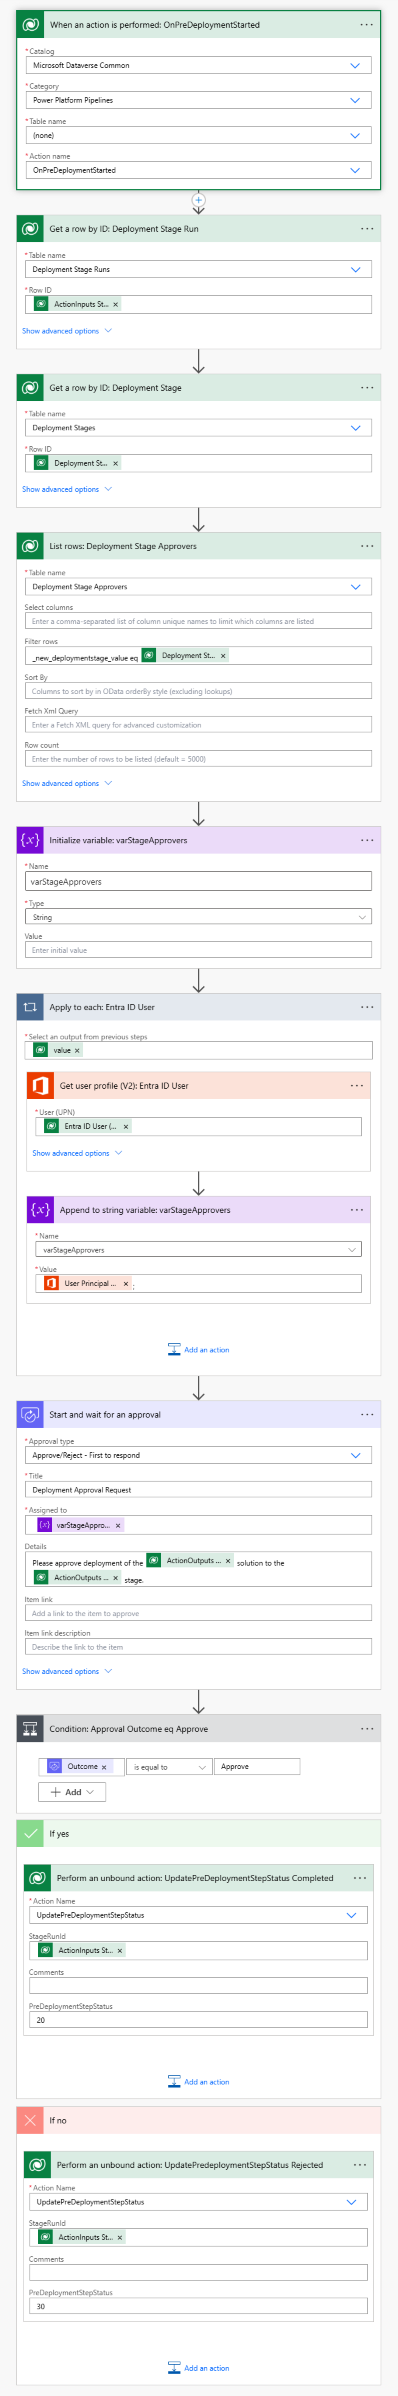Remove the varStageAppro... token from Assigned to
This screenshot has height=2396, width=398.
click(x=118, y=1525)
